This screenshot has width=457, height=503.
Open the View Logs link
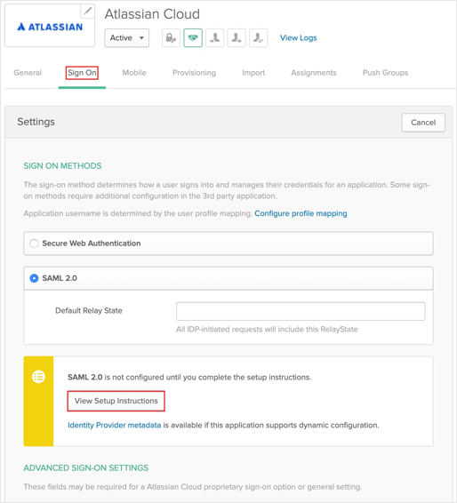[298, 38]
